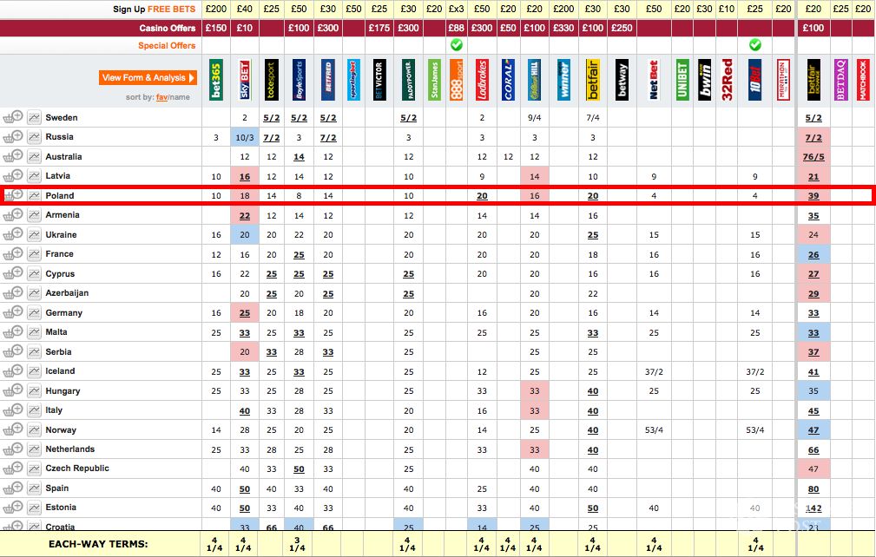Click 10Bet special offer green checkmark
The height and width of the screenshot is (557, 876).
point(754,44)
